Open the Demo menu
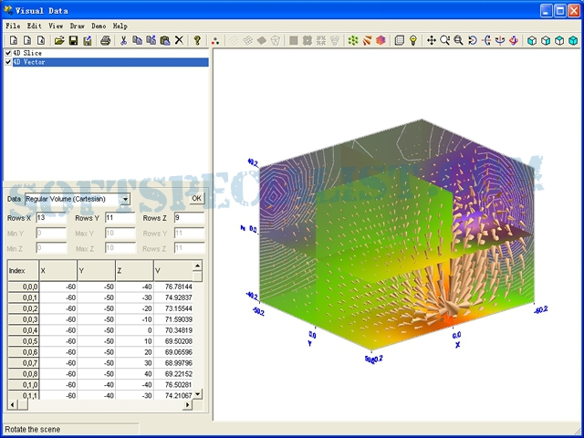This screenshot has height=438, width=584. [x=99, y=26]
